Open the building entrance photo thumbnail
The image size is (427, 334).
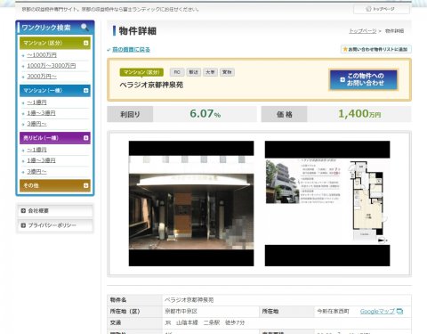click(x=191, y=203)
